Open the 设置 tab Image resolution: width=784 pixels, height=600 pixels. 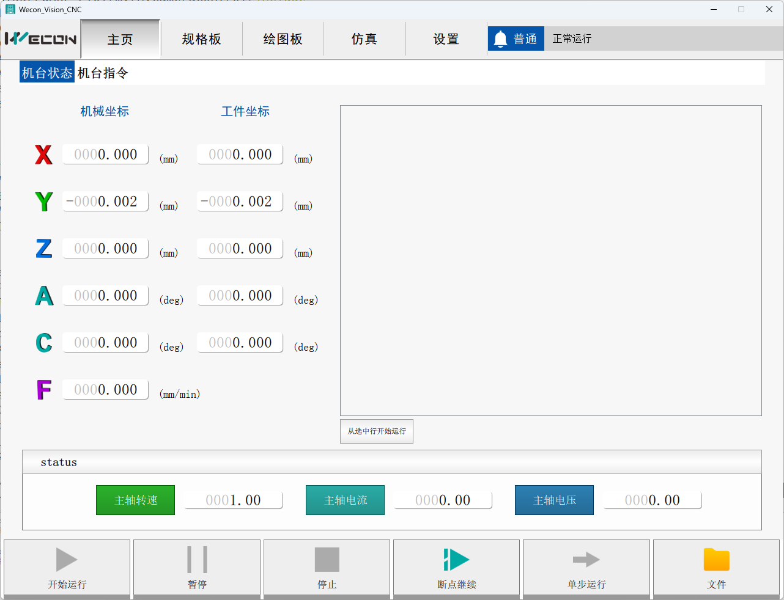(x=446, y=39)
